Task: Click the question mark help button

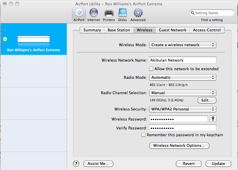Action: (x=76, y=164)
